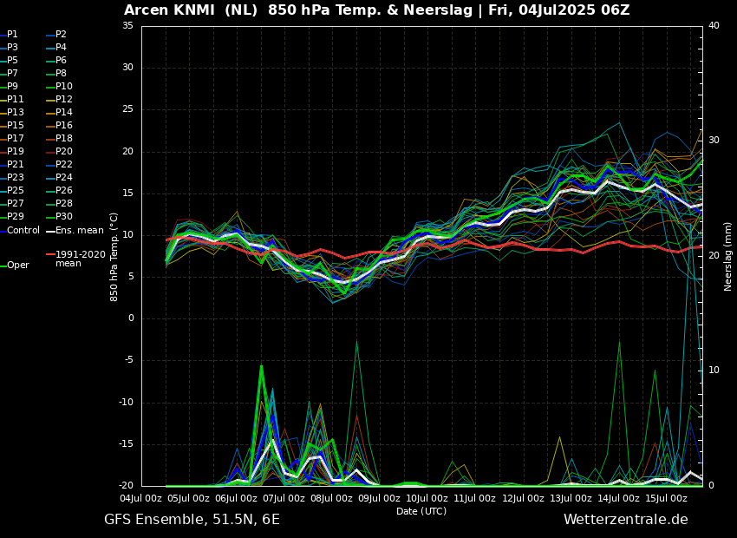
Task: Click the 5 temperature axis tick
Action: [131, 277]
